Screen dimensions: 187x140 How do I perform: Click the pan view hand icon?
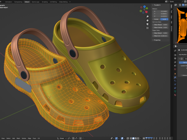click(147, 20)
